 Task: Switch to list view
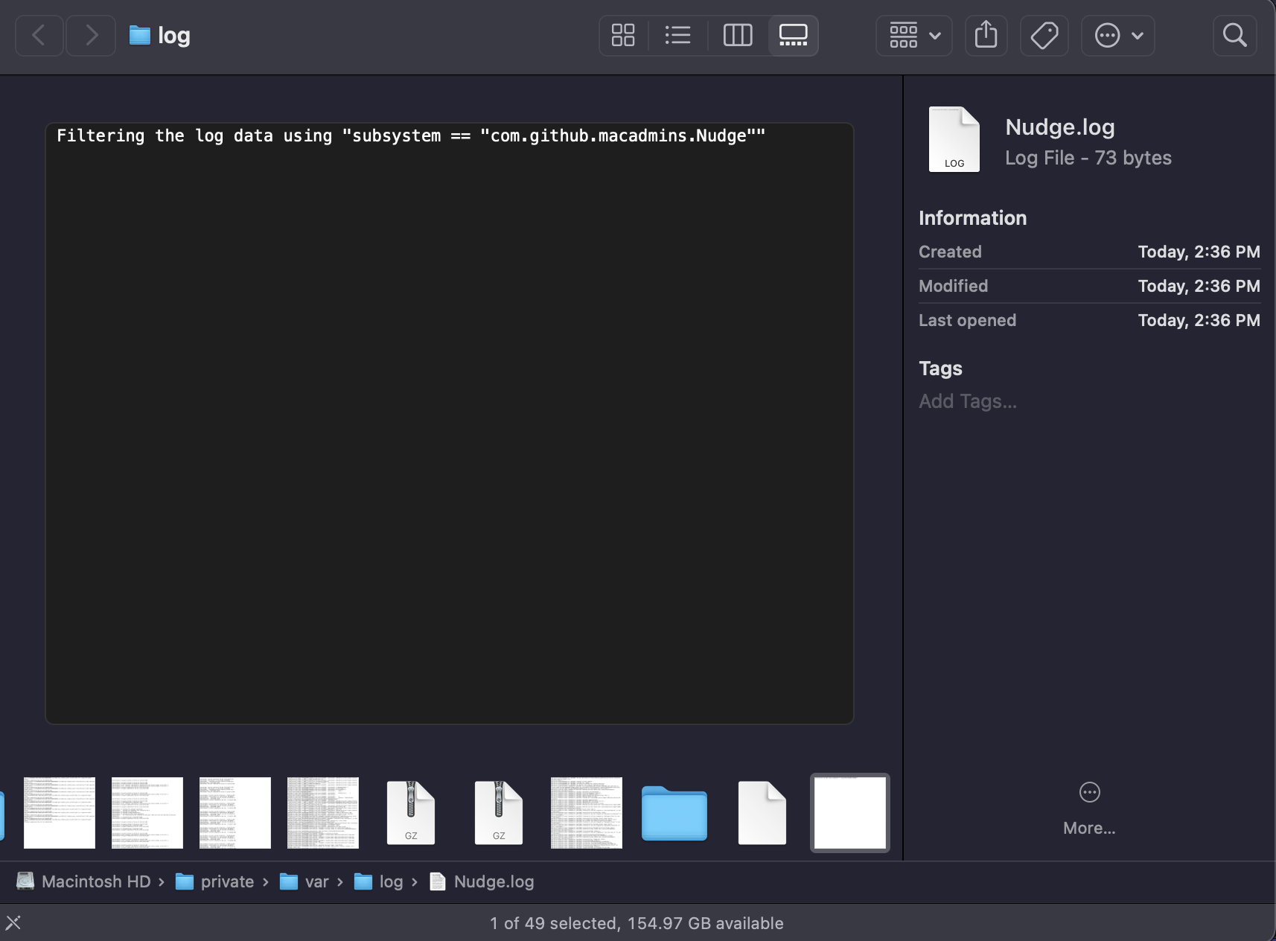pos(678,35)
